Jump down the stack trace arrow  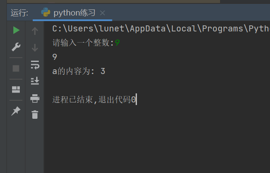[x=35, y=48]
